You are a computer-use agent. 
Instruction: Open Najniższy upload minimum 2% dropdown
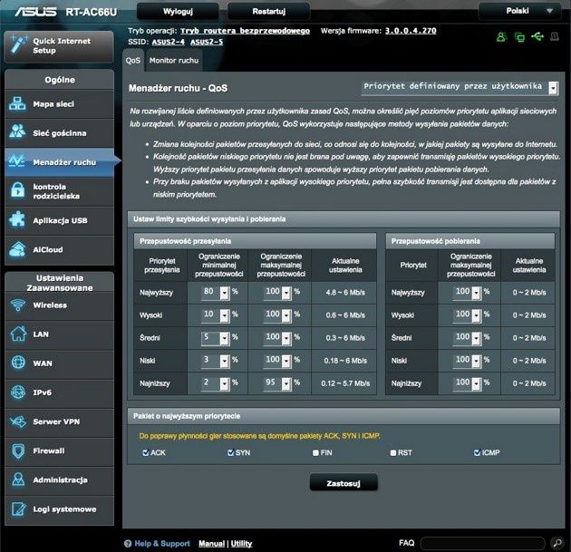[x=215, y=383]
